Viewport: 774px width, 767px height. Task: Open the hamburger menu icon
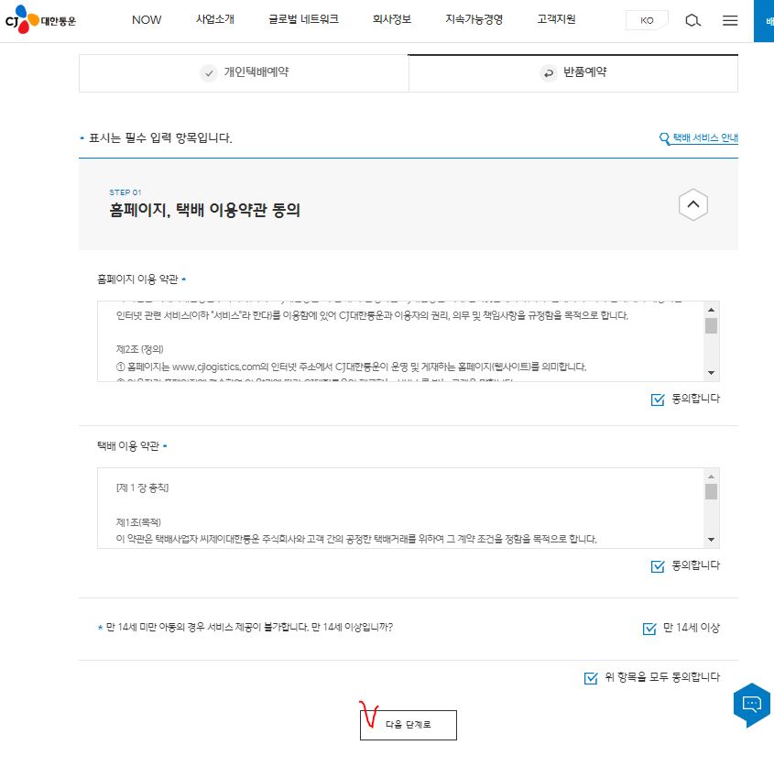[x=730, y=20]
